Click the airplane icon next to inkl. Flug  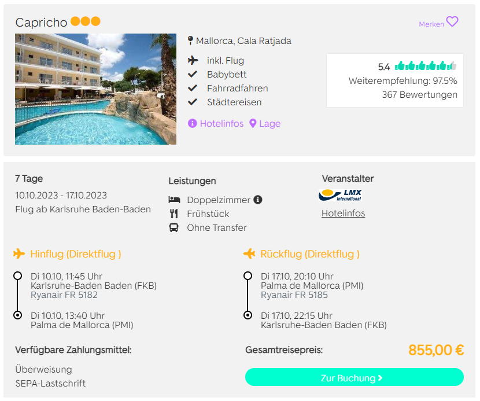(x=193, y=60)
